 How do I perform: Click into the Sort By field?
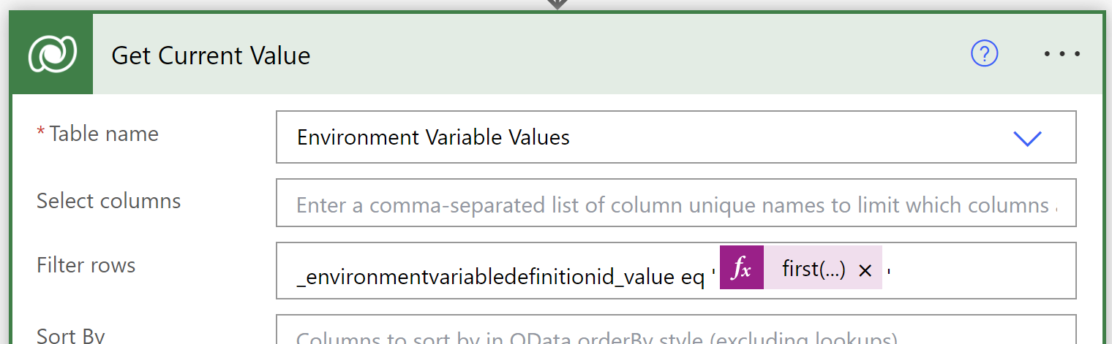click(x=675, y=335)
